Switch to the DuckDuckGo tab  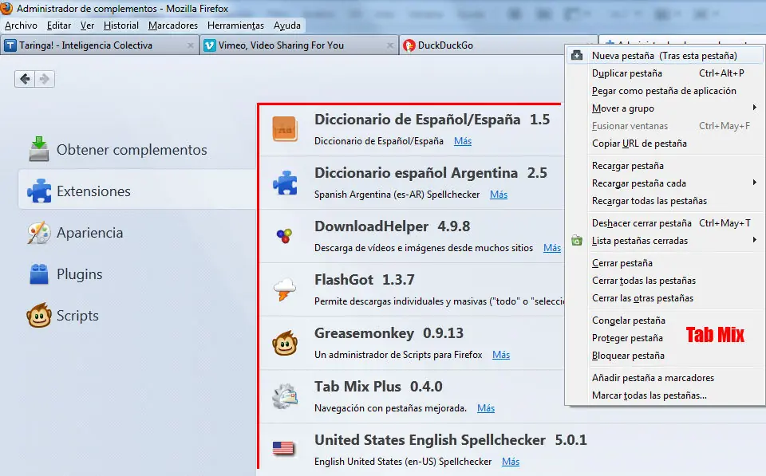498,45
